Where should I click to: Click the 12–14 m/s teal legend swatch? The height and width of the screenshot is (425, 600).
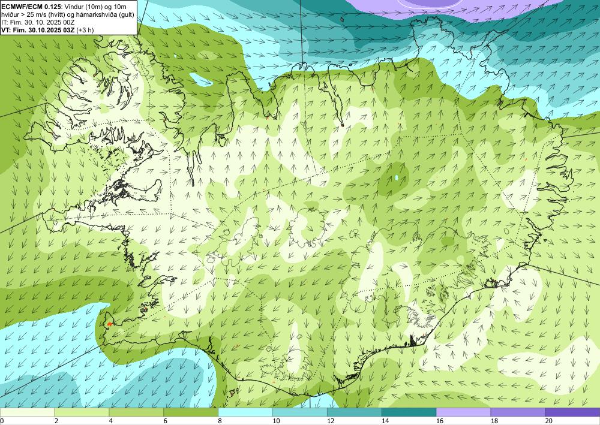(x=355, y=412)
